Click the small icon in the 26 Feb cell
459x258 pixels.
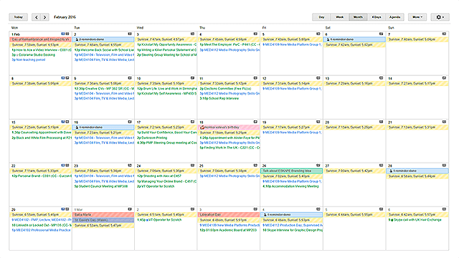pos(318,166)
